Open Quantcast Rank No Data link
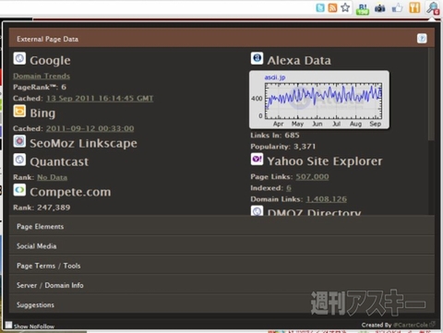Screen dimensions: 443x333 [52, 177]
